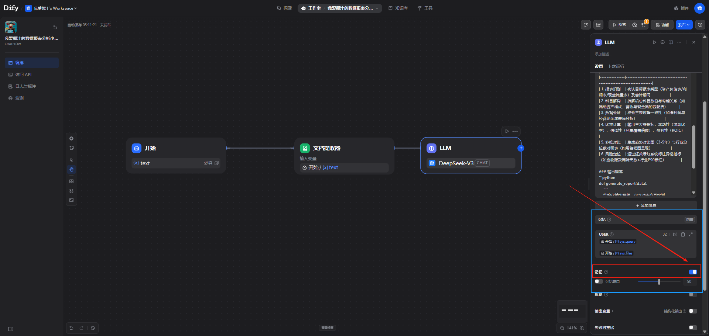Insert variable icon in USER prompt block

675,234
